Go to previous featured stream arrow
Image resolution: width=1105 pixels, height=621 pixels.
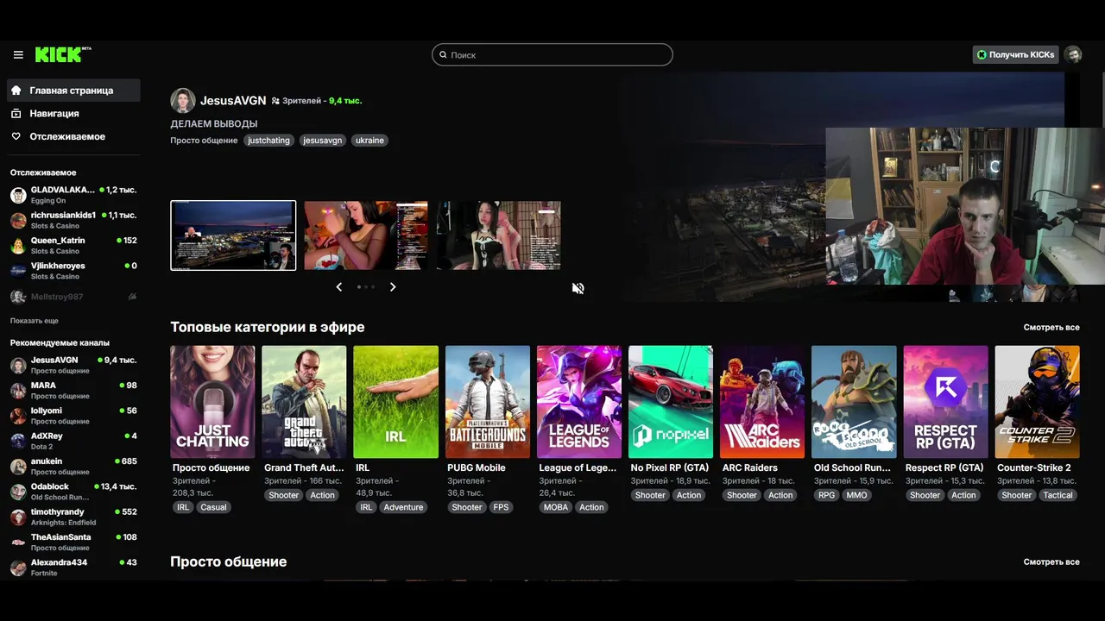click(x=339, y=287)
